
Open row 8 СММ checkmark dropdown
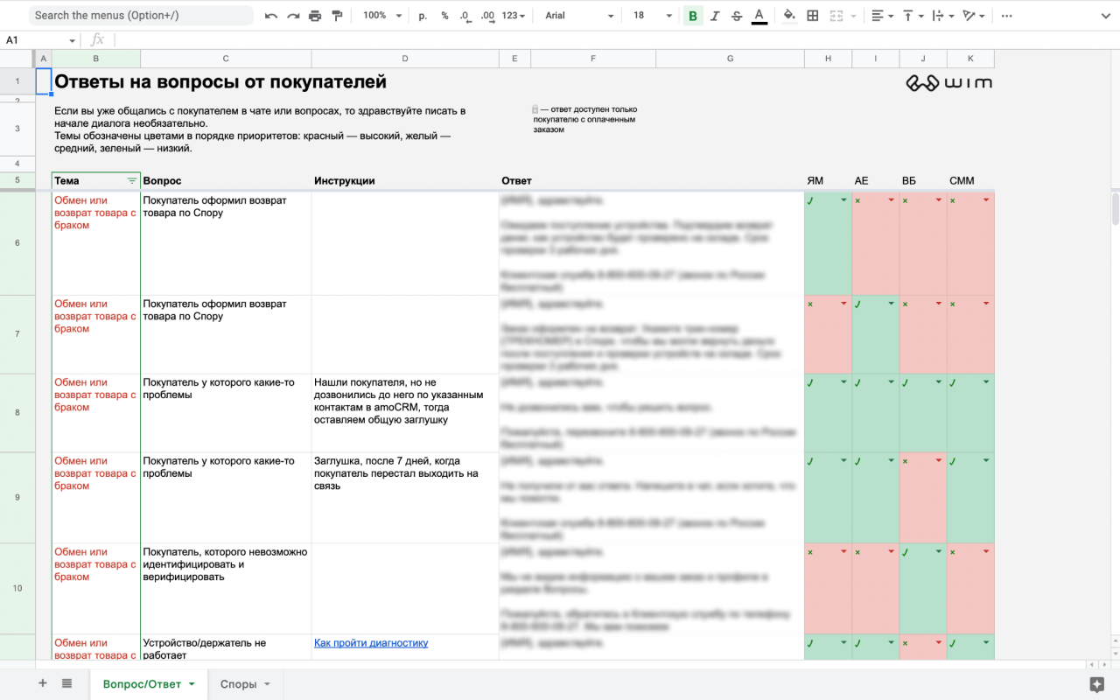(x=986, y=382)
